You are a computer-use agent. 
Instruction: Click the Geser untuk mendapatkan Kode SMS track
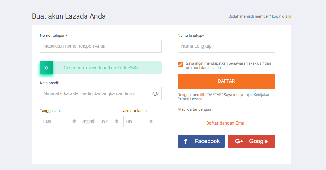click(101, 68)
